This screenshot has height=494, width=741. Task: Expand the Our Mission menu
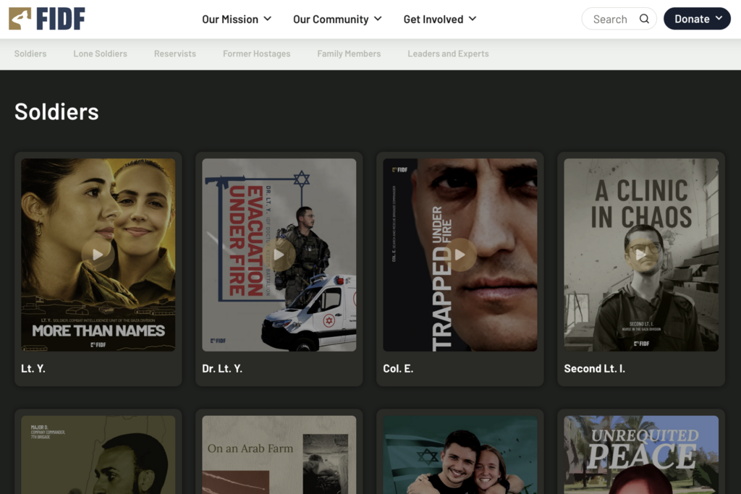[237, 20]
